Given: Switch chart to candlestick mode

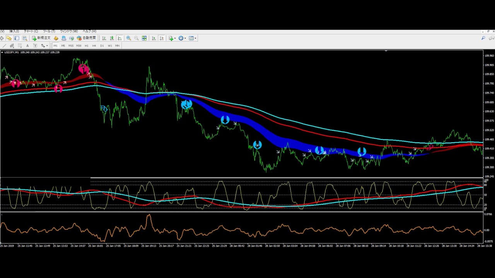Looking at the screenshot, I should coord(112,38).
